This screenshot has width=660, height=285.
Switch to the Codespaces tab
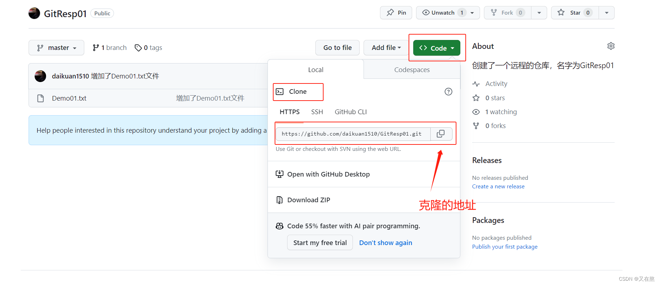pos(412,70)
